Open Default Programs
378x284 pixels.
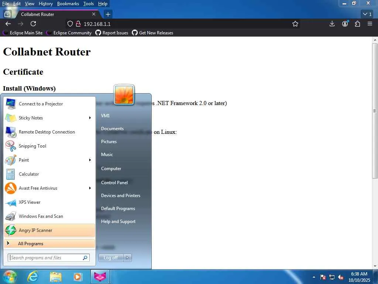(x=118, y=209)
